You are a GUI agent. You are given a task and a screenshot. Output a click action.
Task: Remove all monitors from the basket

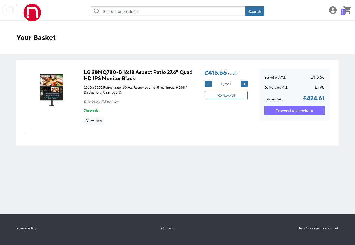[226, 95]
